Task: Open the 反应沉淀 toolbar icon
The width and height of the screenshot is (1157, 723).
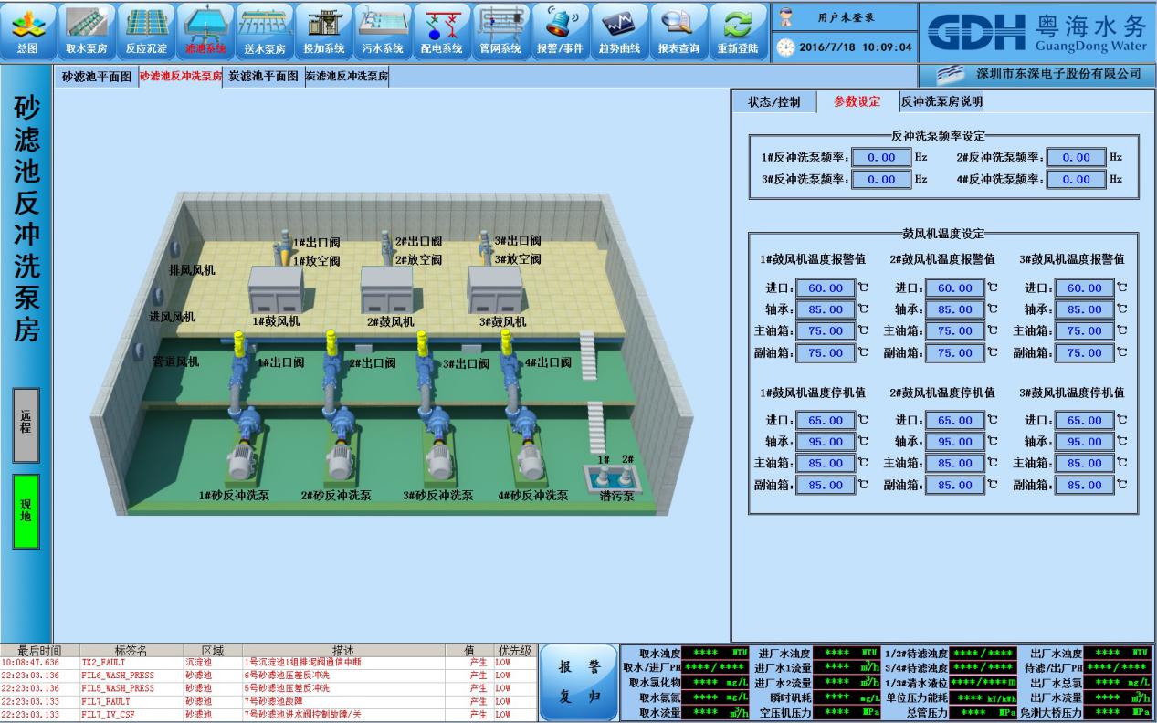Action: pos(145,30)
